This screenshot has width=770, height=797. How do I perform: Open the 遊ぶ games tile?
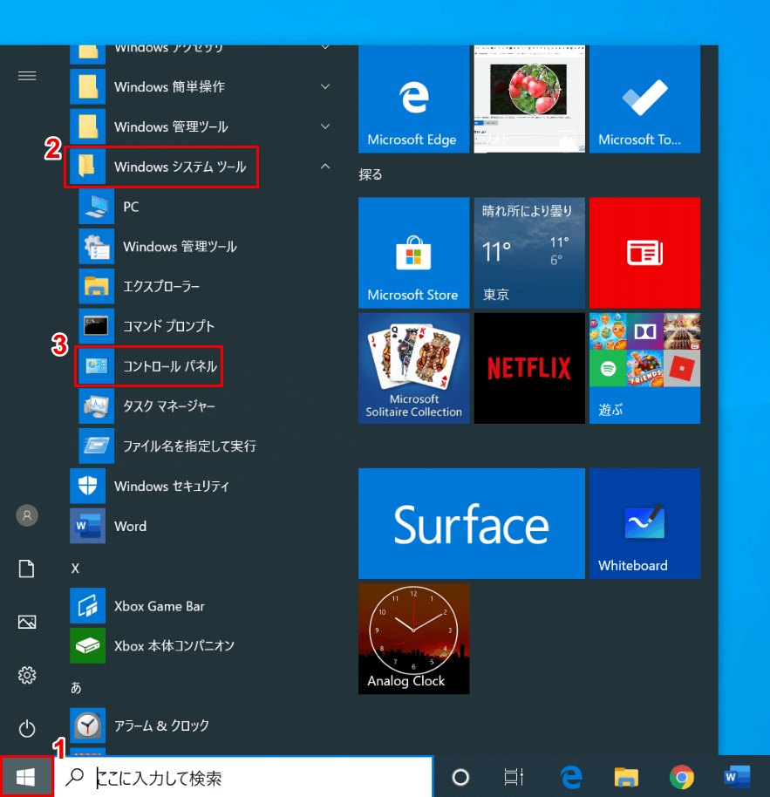pyautogui.click(x=644, y=368)
